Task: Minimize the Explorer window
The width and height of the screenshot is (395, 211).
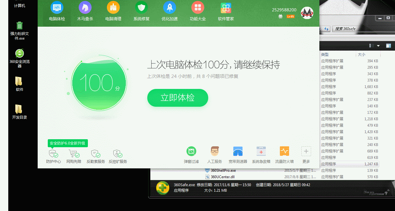Action: click(x=380, y=18)
